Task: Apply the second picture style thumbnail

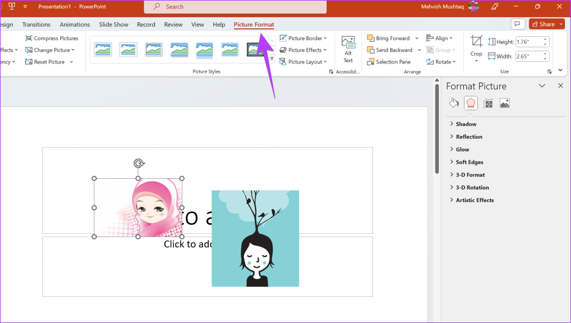Action: 128,50
